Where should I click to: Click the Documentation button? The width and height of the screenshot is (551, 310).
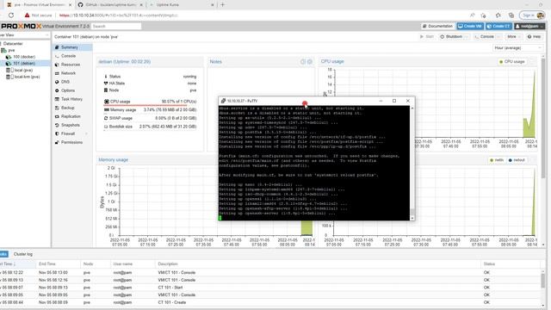[437, 26]
